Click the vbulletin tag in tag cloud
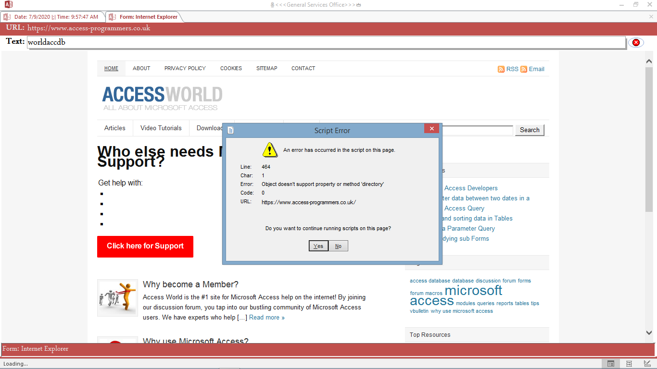Image resolution: width=657 pixels, height=369 pixels. pos(419,311)
